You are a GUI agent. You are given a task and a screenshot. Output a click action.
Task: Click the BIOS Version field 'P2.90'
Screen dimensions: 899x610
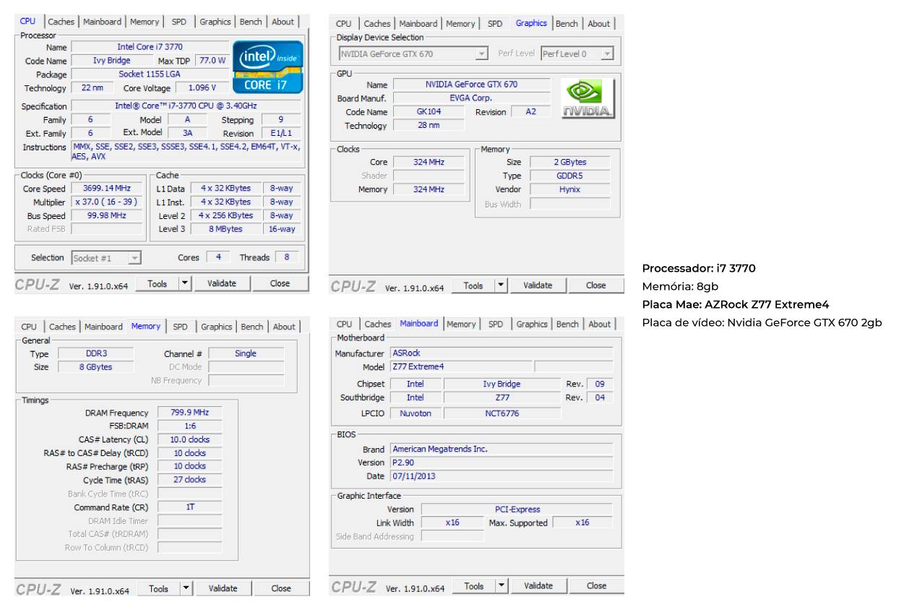[x=502, y=463]
